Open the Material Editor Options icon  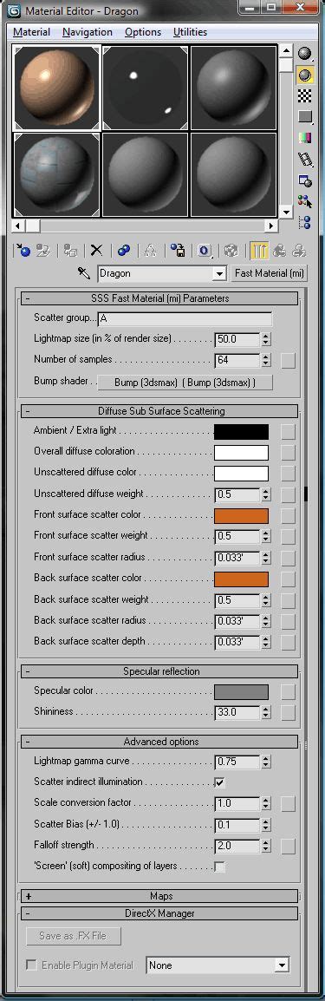tap(306, 180)
